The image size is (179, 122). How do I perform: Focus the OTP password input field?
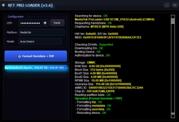point(34,23)
